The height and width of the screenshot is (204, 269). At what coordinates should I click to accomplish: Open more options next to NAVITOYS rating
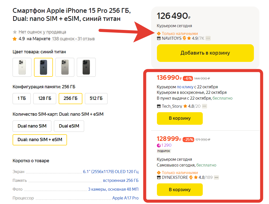(208, 38)
